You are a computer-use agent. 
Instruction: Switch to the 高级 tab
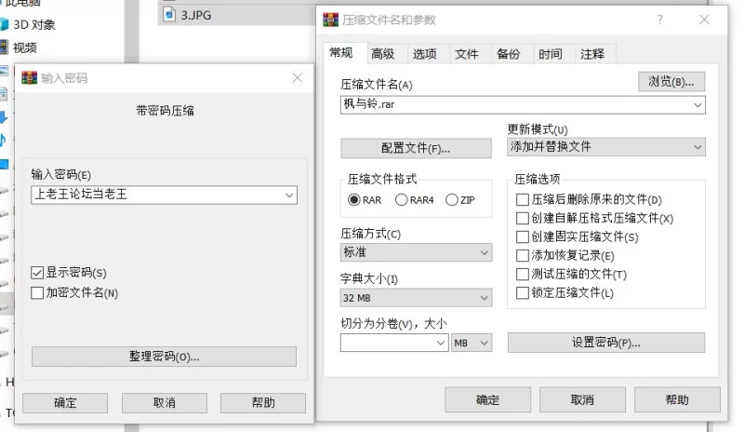click(382, 54)
